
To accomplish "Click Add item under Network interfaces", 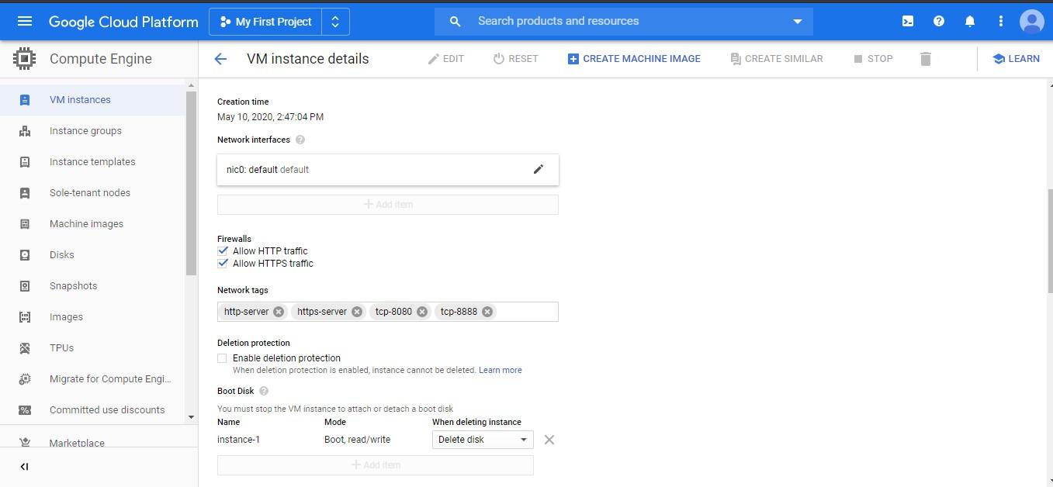I will point(388,205).
